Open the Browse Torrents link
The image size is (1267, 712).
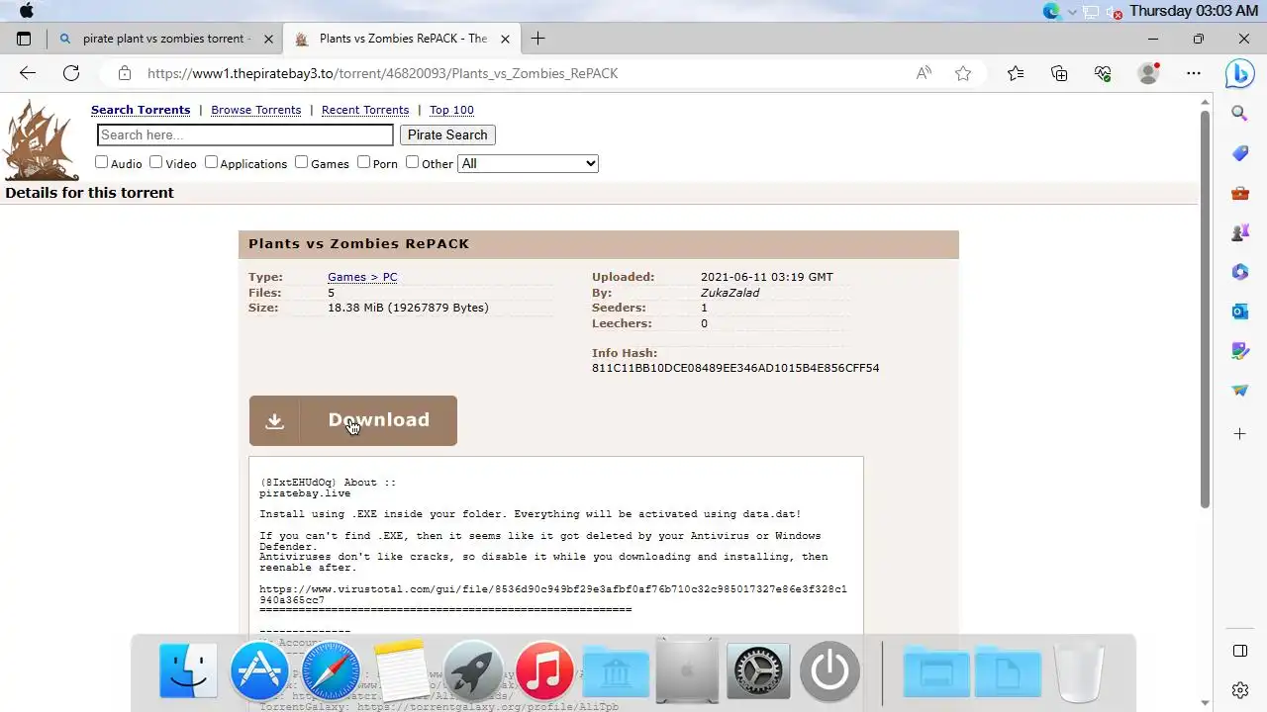pyautogui.click(x=255, y=110)
